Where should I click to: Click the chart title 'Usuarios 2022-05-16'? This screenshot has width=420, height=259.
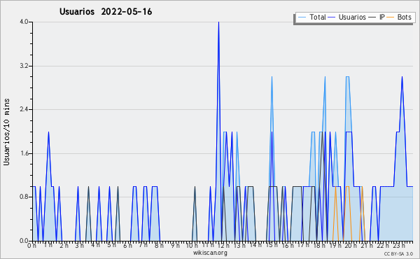pyautogui.click(x=106, y=12)
